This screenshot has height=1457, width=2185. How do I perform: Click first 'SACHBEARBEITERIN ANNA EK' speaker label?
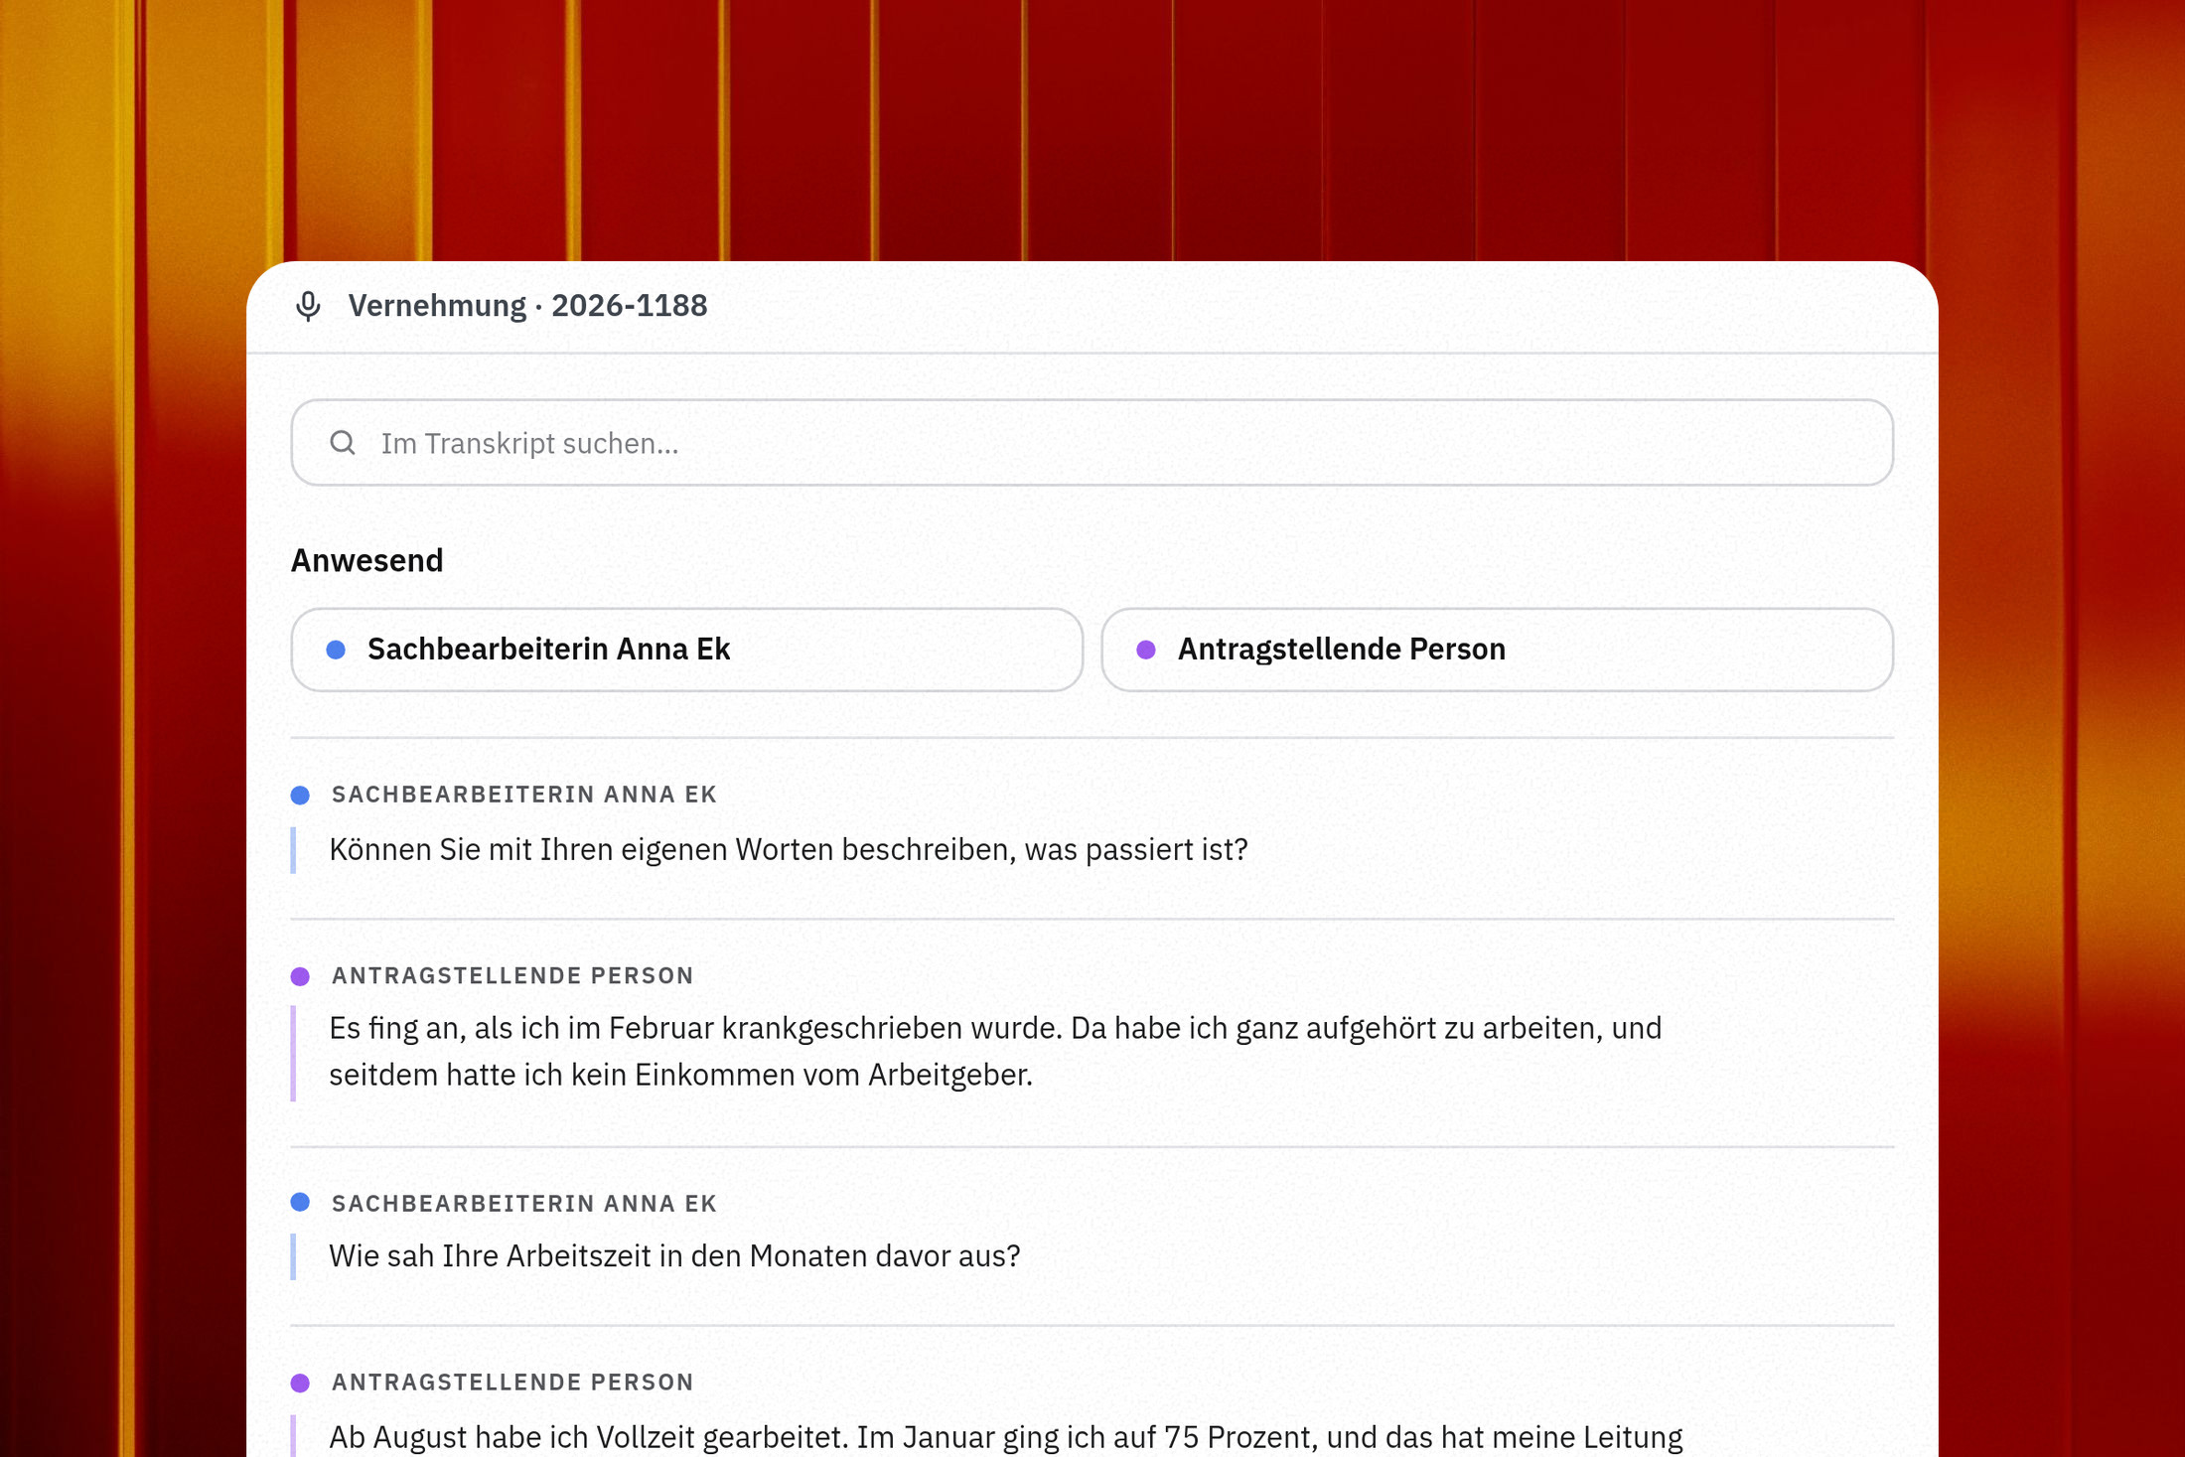523,795
